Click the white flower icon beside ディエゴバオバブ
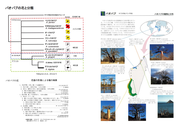The width and height of the screenshot is (184, 132). click(x=68, y=44)
